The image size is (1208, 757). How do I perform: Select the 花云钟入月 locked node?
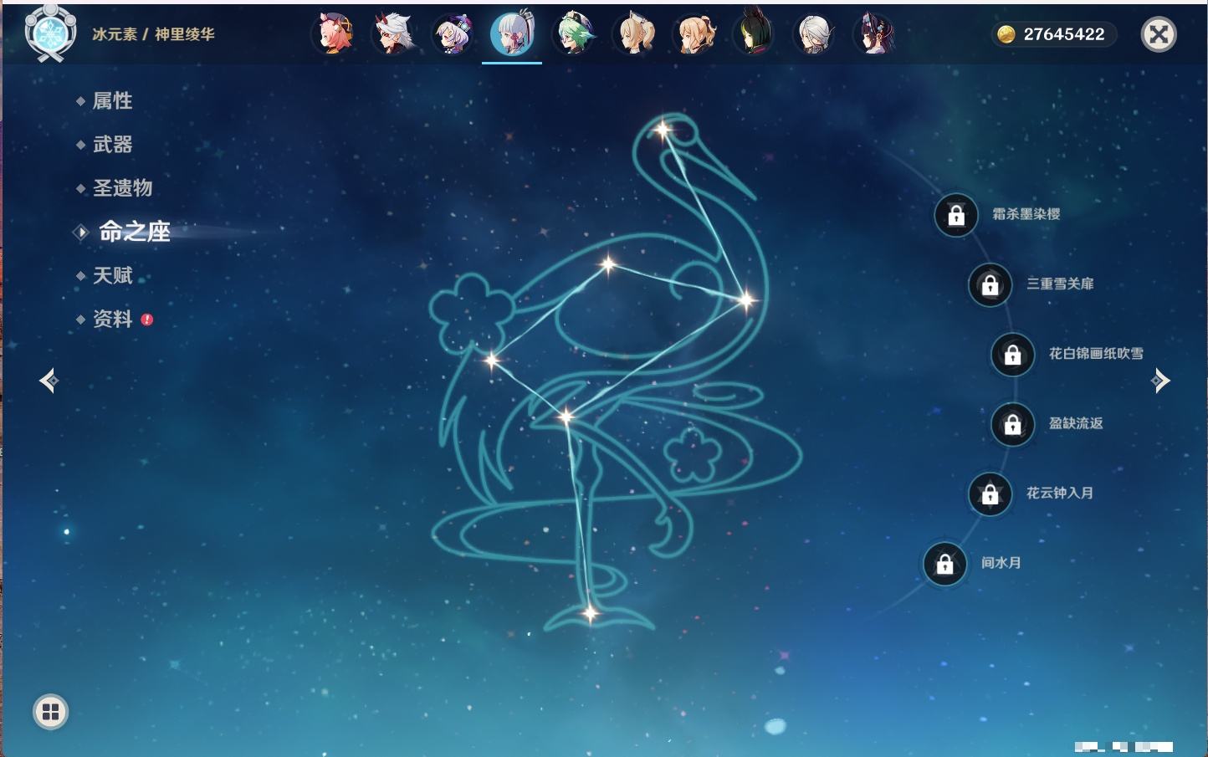point(990,494)
